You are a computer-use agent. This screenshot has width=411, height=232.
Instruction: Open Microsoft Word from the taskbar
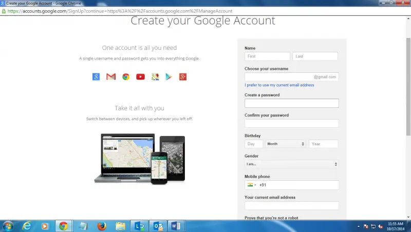176,226
